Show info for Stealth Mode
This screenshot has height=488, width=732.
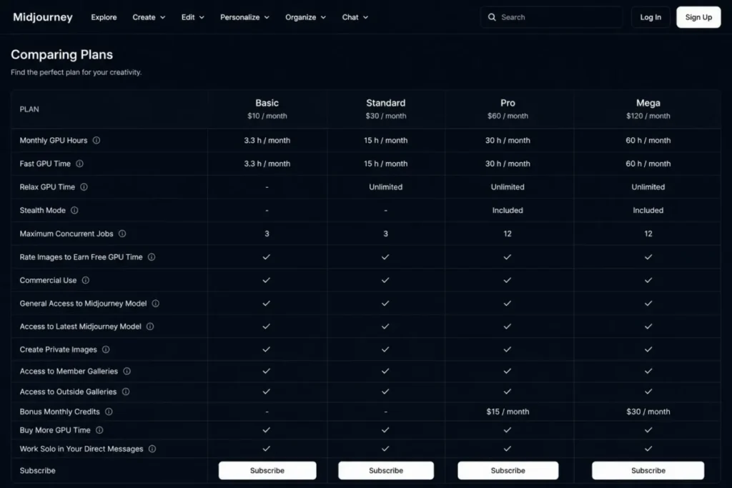click(74, 210)
